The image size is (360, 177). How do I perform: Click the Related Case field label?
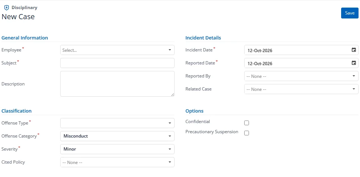pyautogui.click(x=199, y=89)
